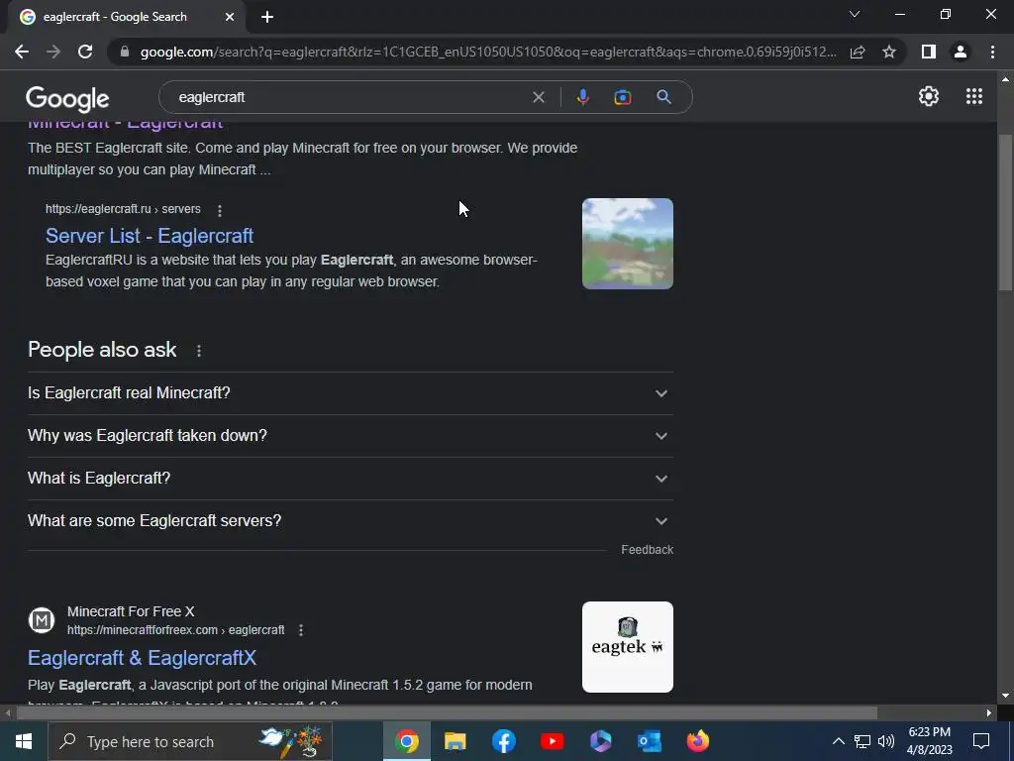Image resolution: width=1014 pixels, height=761 pixels.
Task: Open the network icon in system tray
Action: coord(862,741)
